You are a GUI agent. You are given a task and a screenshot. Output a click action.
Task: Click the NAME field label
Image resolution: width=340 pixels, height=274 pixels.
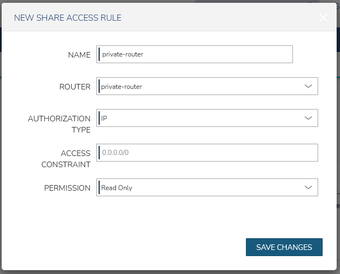pyautogui.click(x=79, y=55)
